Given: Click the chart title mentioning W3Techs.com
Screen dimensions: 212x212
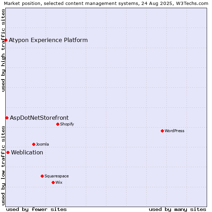Looking at the screenshot, I should (106, 4).
